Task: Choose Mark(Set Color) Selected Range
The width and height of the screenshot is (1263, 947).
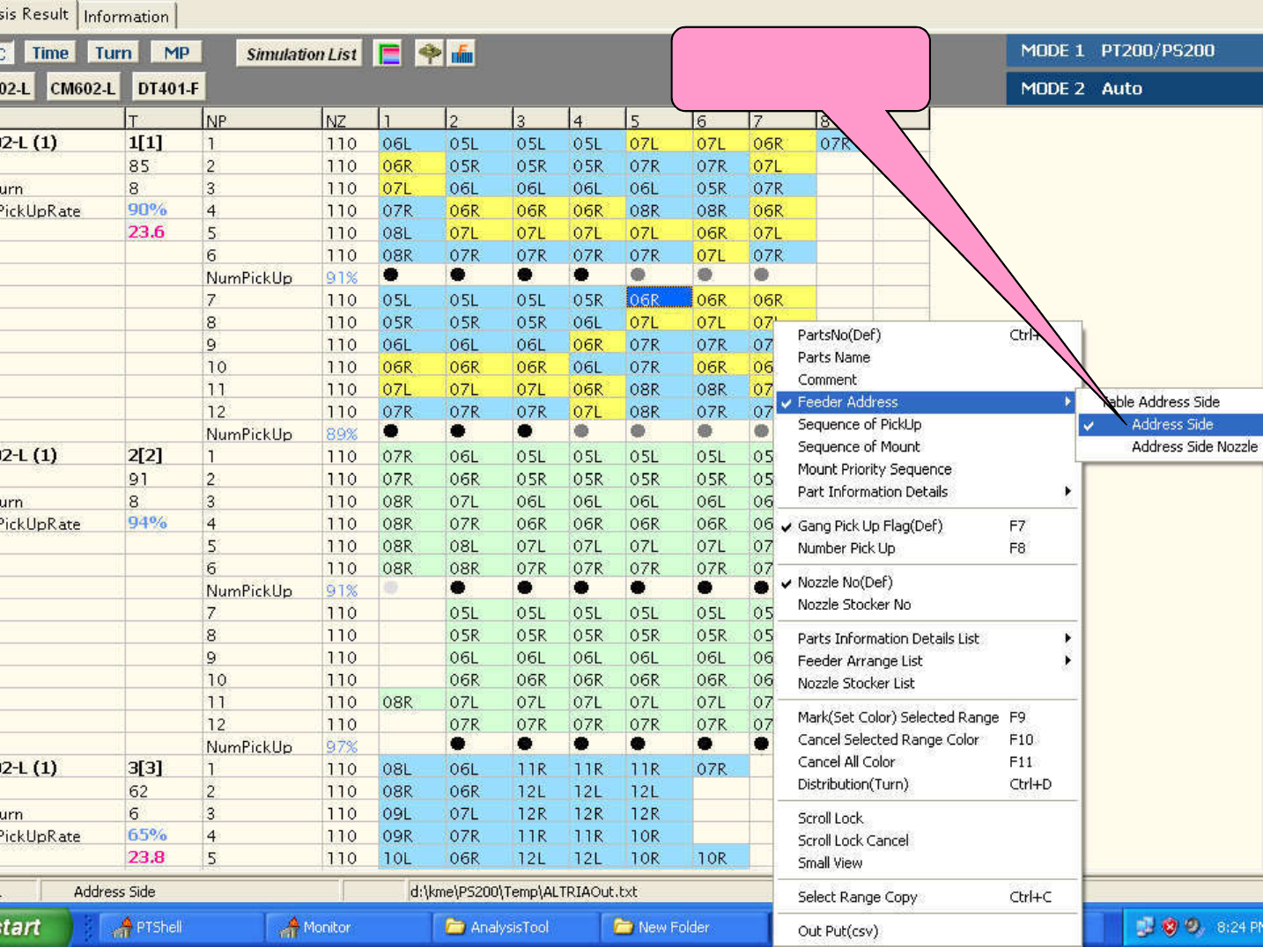Action: 897,717
